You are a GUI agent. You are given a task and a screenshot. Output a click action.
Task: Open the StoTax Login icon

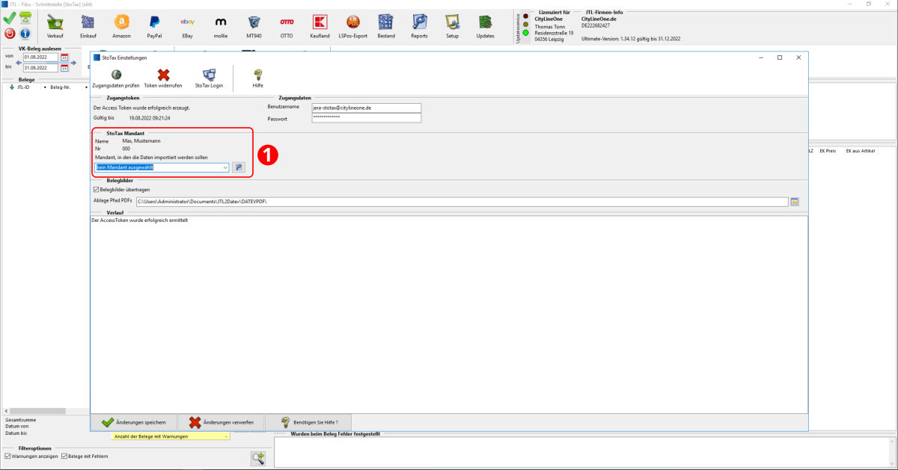point(209,75)
